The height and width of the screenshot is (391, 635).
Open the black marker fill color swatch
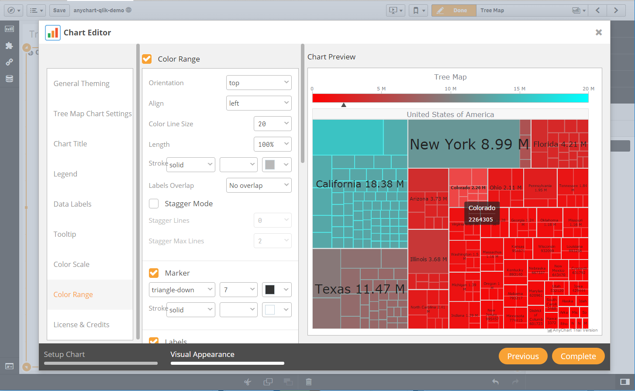tap(276, 290)
